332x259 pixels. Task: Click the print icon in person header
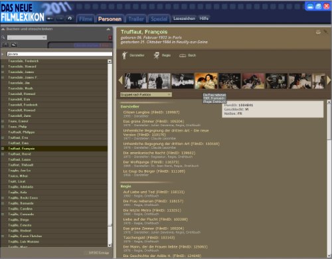[x=318, y=32]
